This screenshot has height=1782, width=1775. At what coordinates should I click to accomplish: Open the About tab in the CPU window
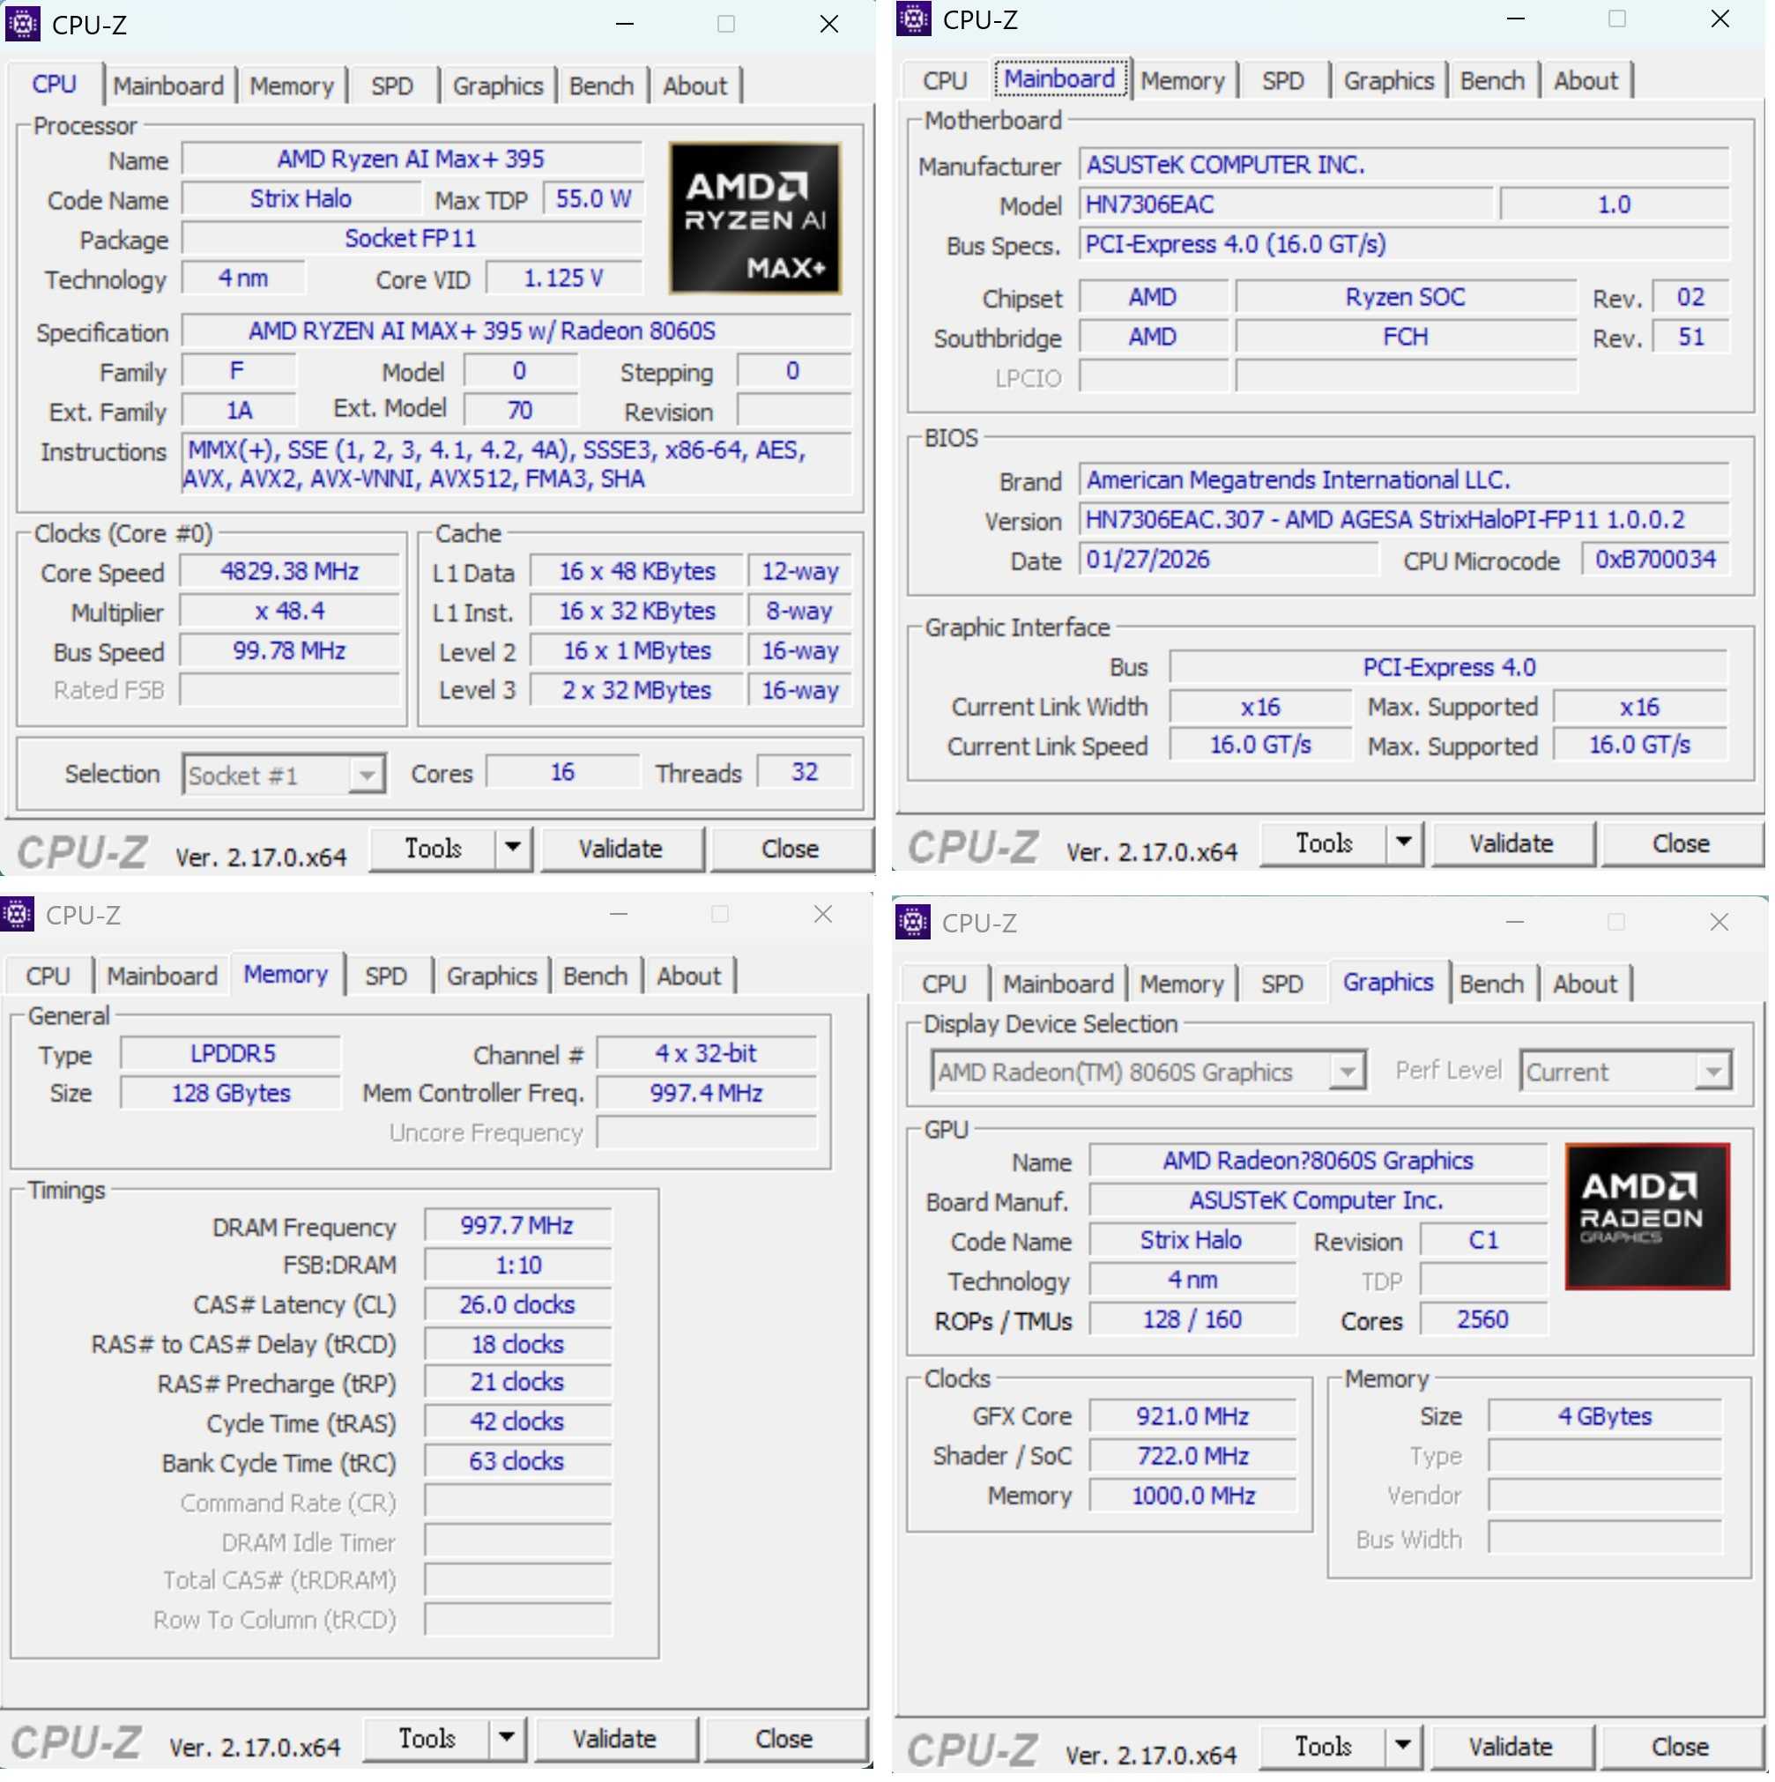click(696, 85)
